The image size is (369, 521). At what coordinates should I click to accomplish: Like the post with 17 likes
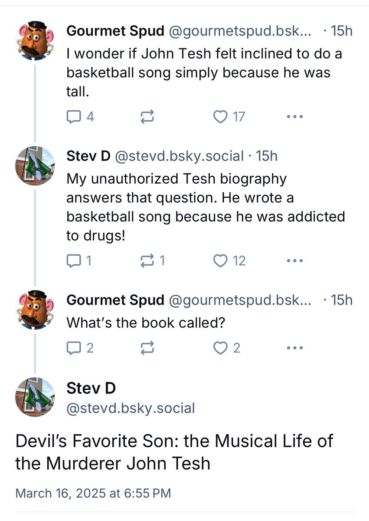[x=221, y=116]
